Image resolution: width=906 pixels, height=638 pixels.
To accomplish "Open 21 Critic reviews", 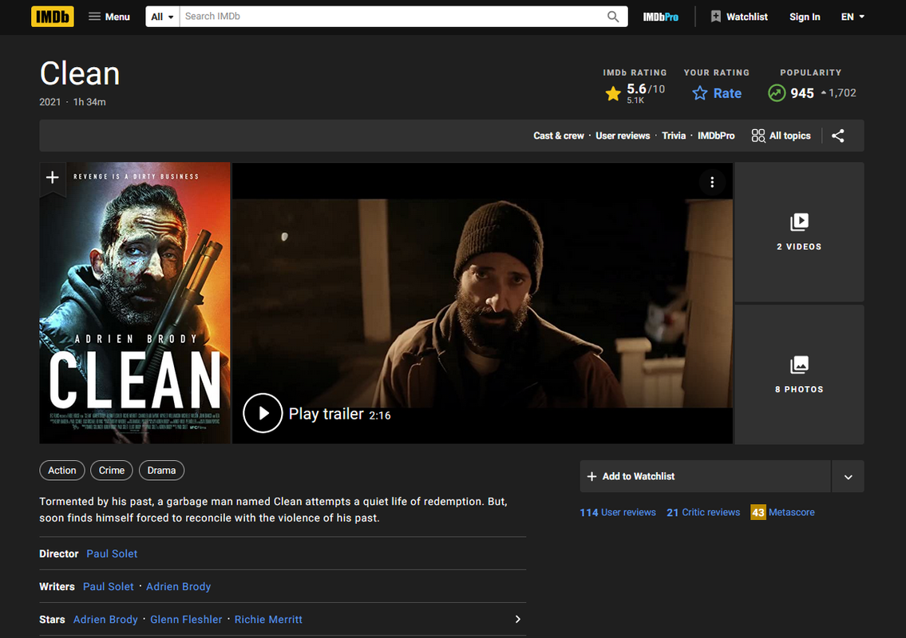I will click(702, 512).
